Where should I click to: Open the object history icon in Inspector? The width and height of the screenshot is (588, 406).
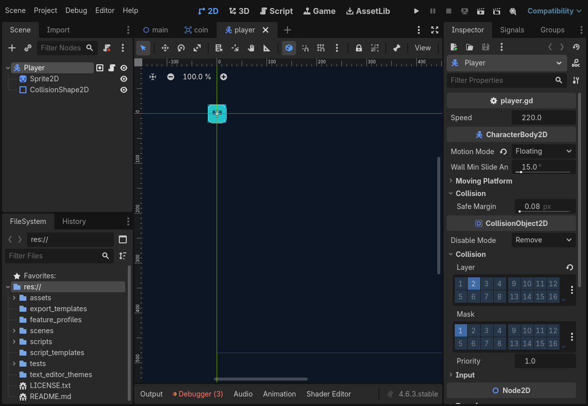click(576, 47)
